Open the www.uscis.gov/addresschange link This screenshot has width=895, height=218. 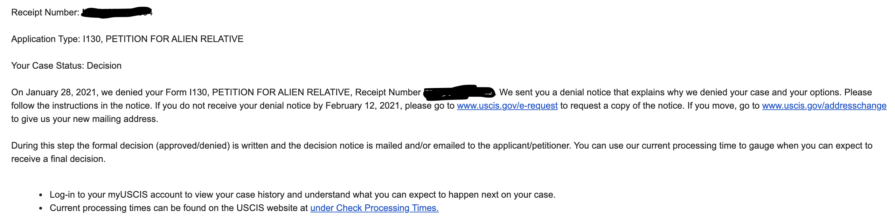[824, 105]
